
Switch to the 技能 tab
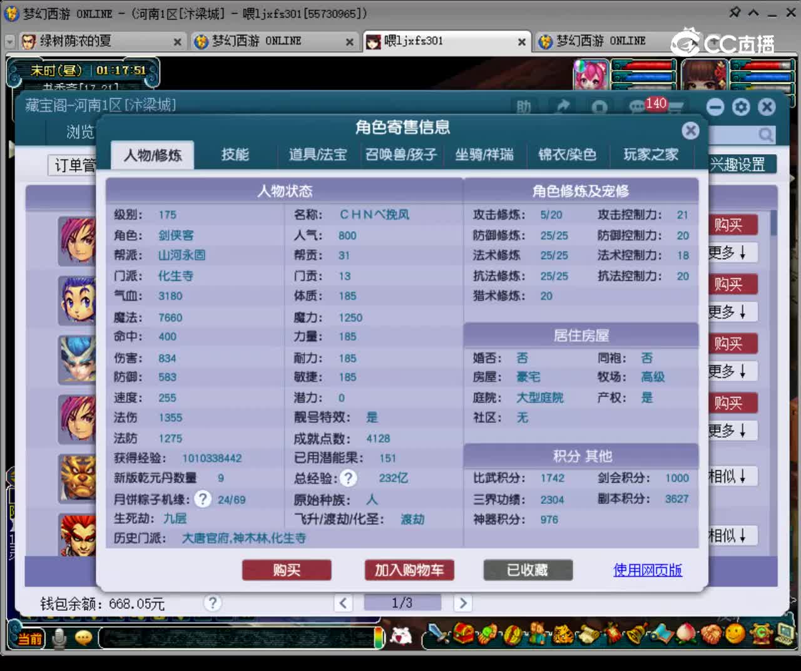235,155
